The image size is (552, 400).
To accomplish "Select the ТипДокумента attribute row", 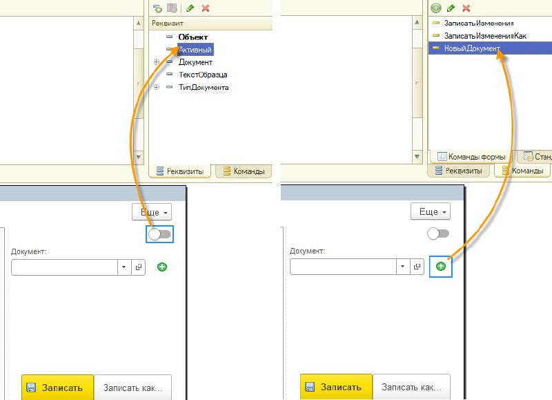I will 204,87.
